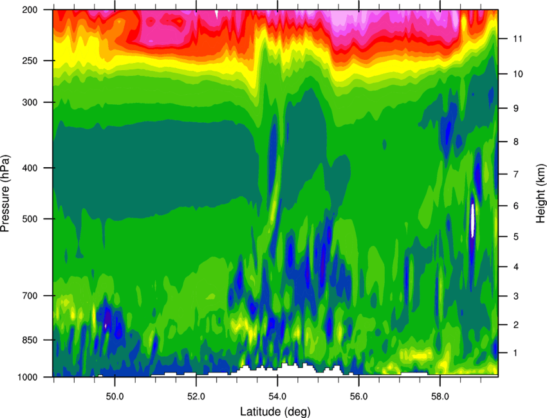Image resolution: width=547 pixels, height=418 pixels.
Task: Click the 50.0 latitude tick label
Action: pos(115,396)
